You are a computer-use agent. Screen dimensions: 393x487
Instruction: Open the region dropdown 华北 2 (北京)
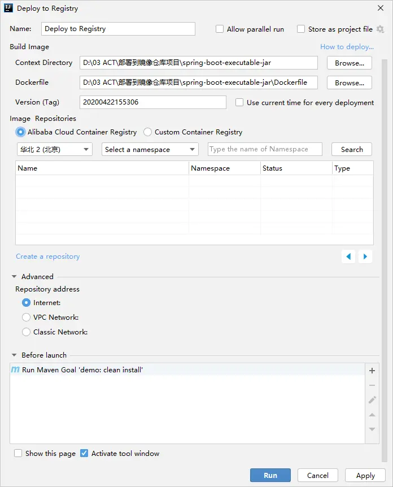coord(55,149)
